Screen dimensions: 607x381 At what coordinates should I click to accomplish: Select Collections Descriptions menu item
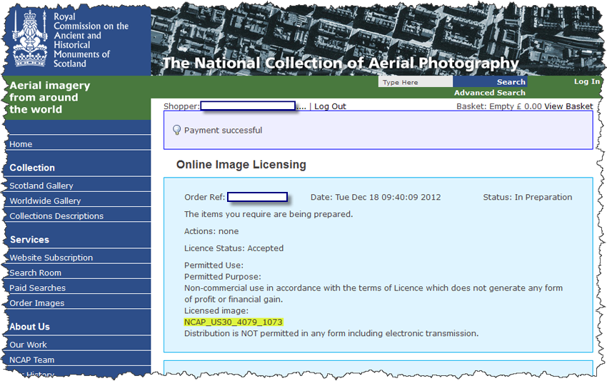point(56,216)
